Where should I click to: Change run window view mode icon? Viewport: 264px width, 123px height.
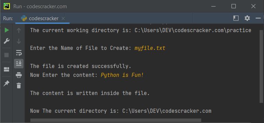[236, 18]
